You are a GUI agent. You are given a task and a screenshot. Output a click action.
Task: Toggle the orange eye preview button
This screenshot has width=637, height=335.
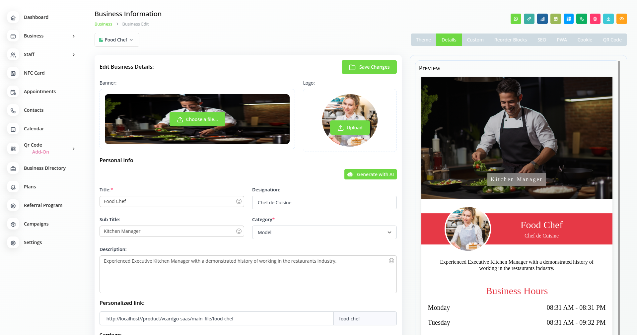pos(621,19)
